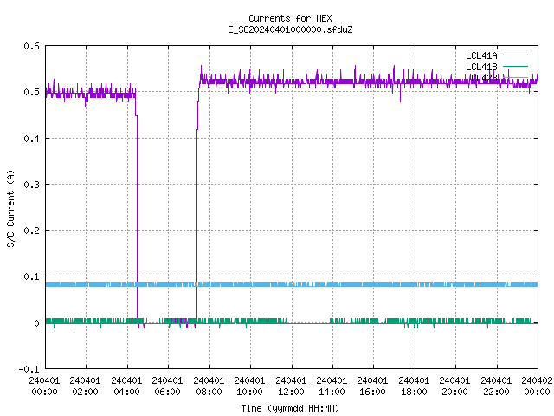
Task: Click the blue LCL42B legend line sample
Action: [515, 77]
